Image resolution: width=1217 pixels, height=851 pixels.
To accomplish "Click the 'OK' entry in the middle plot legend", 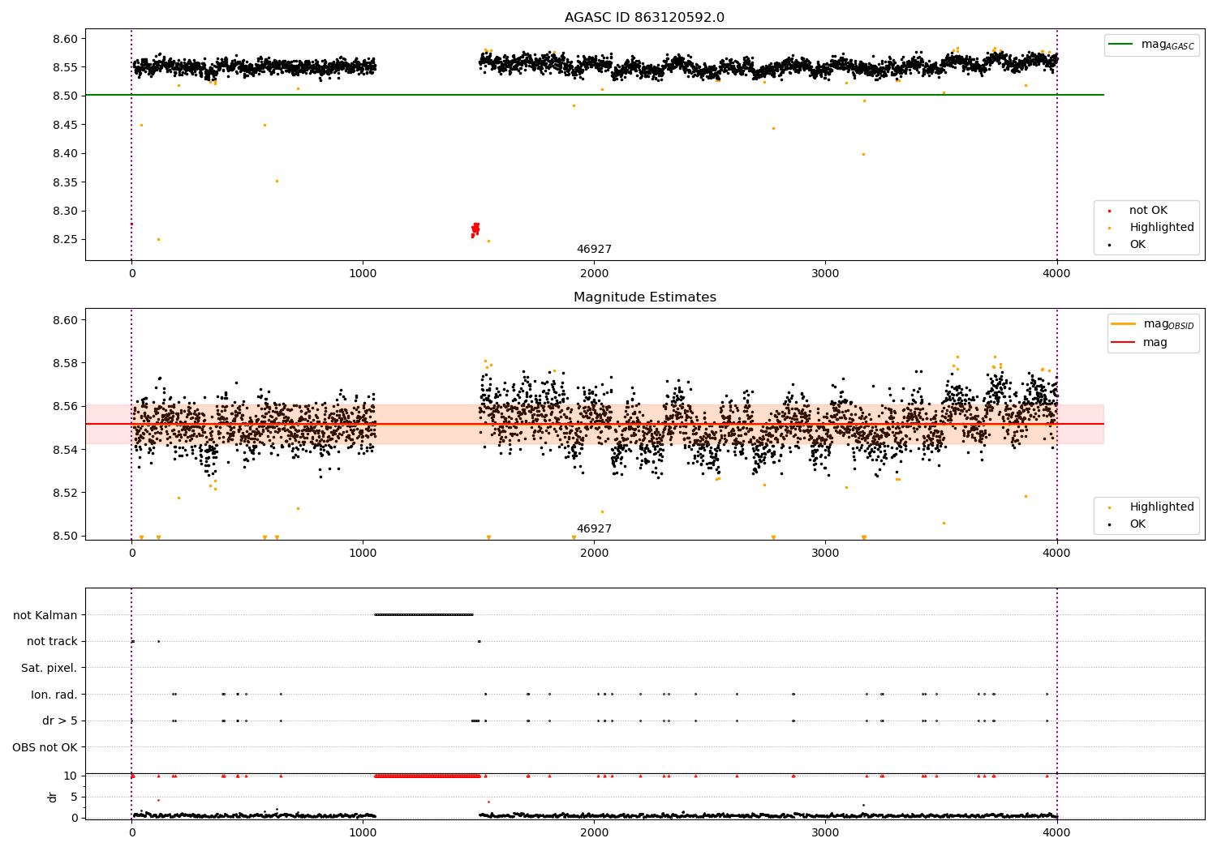I will pos(1137,524).
